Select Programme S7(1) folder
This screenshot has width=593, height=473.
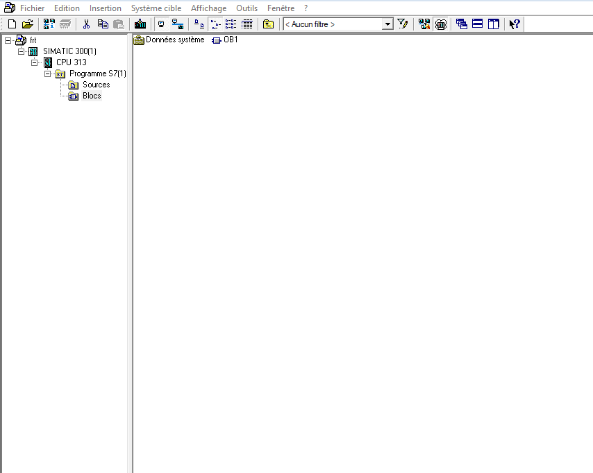coord(98,74)
